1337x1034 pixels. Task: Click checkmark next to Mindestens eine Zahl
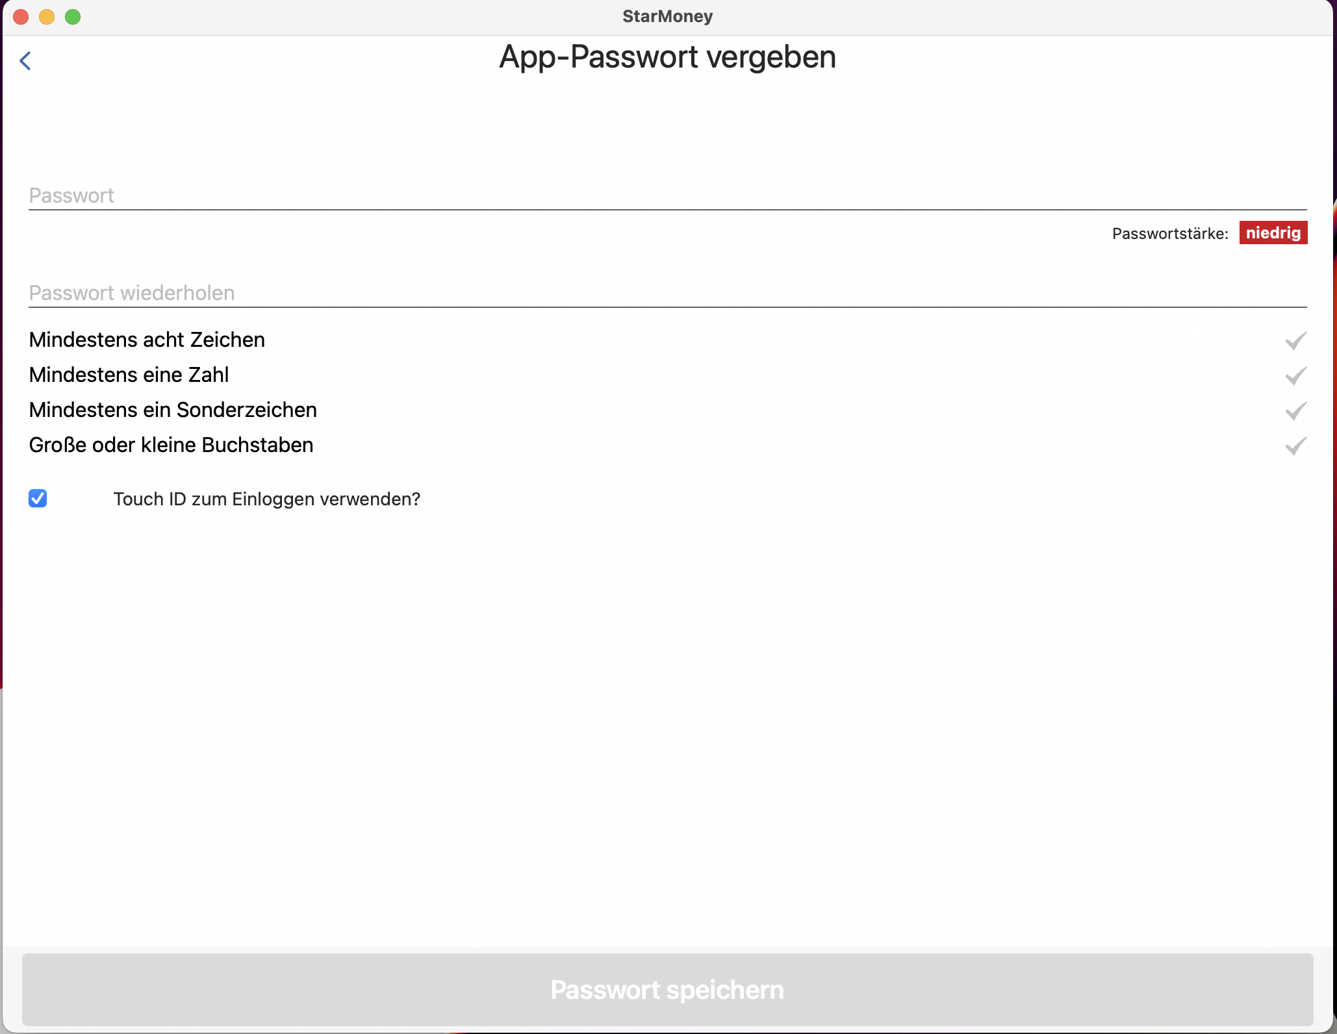click(x=1295, y=375)
